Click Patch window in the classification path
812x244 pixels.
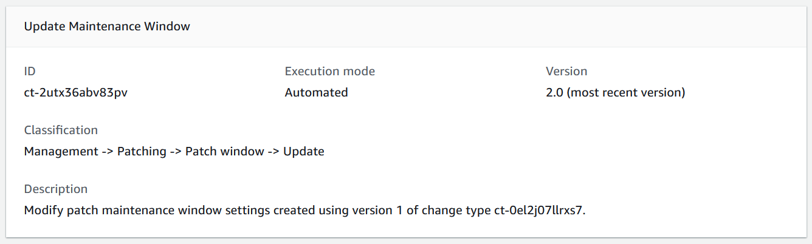coord(223,152)
